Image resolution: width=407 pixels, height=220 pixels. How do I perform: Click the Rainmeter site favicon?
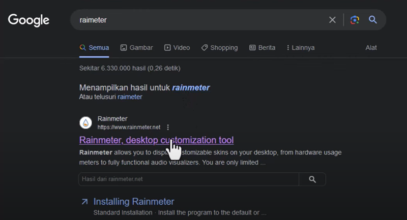coord(85,122)
